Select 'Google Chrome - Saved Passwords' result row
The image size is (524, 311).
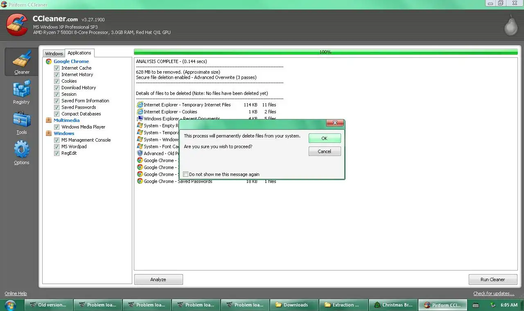point(207,181)
